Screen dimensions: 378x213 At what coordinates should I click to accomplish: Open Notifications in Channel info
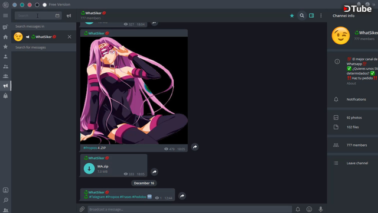click(x=356, y=99)
